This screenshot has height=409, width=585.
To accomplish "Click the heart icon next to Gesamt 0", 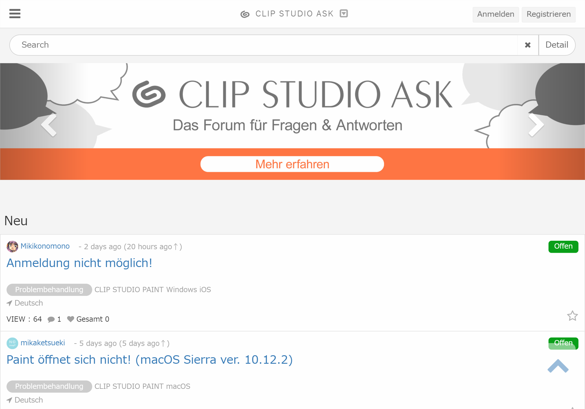I will [70, 319].
